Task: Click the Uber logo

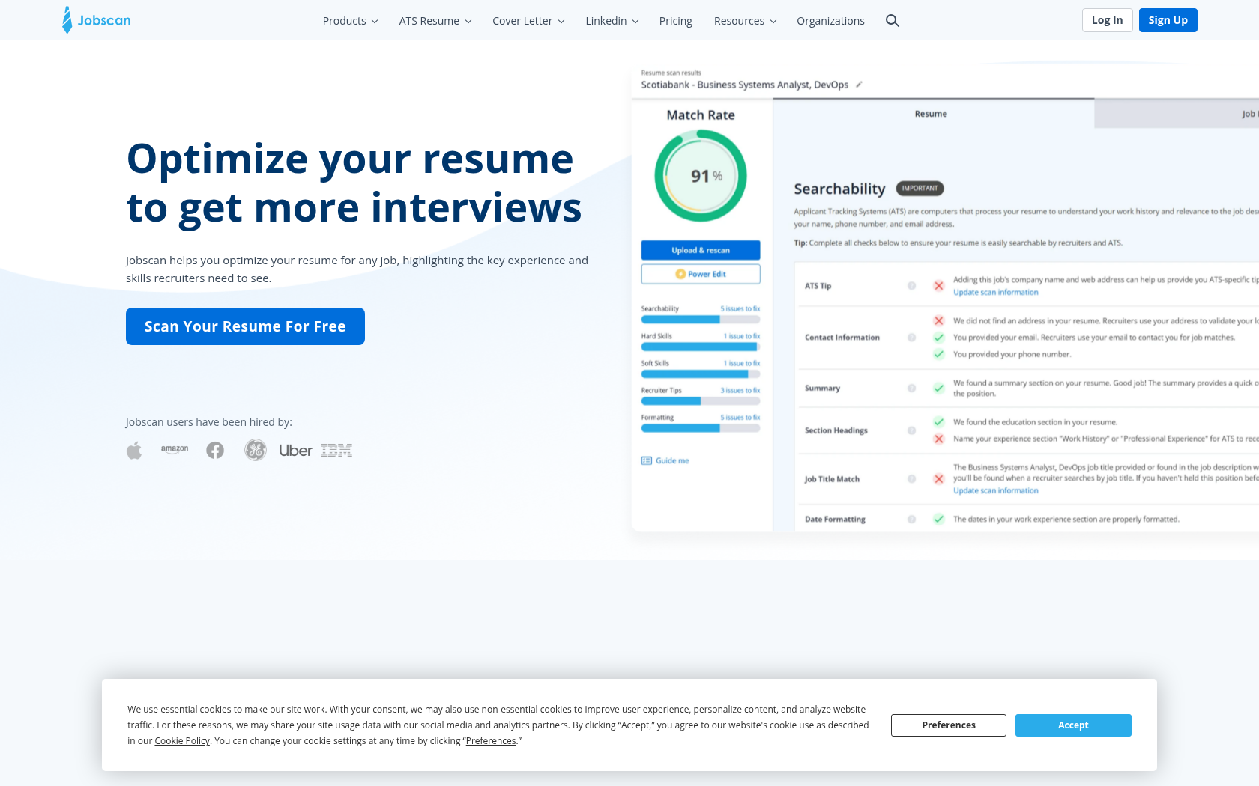Action: coord(295,451)
